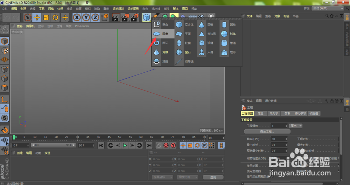350x185 pixels.
Task: Click the timeline preview range slider
Action: pyautogui.click(x=53, y=145)
